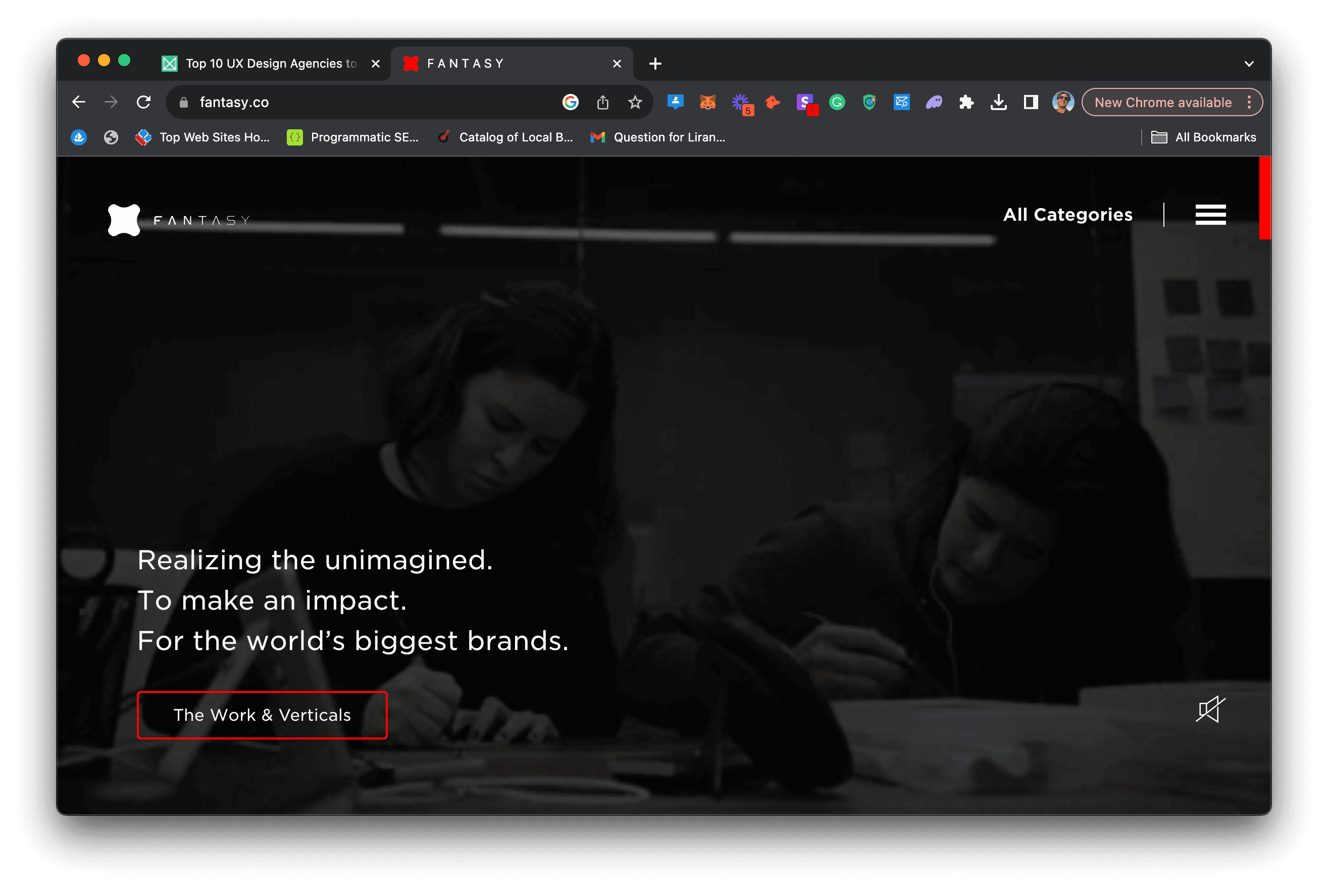The image size is (1328, 890).
Task: Click the Google icon in the address bar
Action: point(570,102)
